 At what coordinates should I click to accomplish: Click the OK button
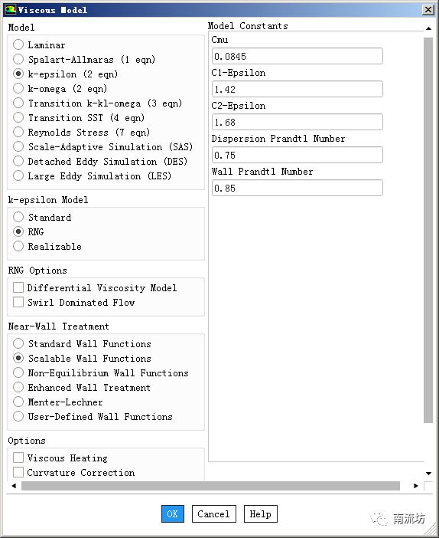pyautogui.click(x=173, y=513)
